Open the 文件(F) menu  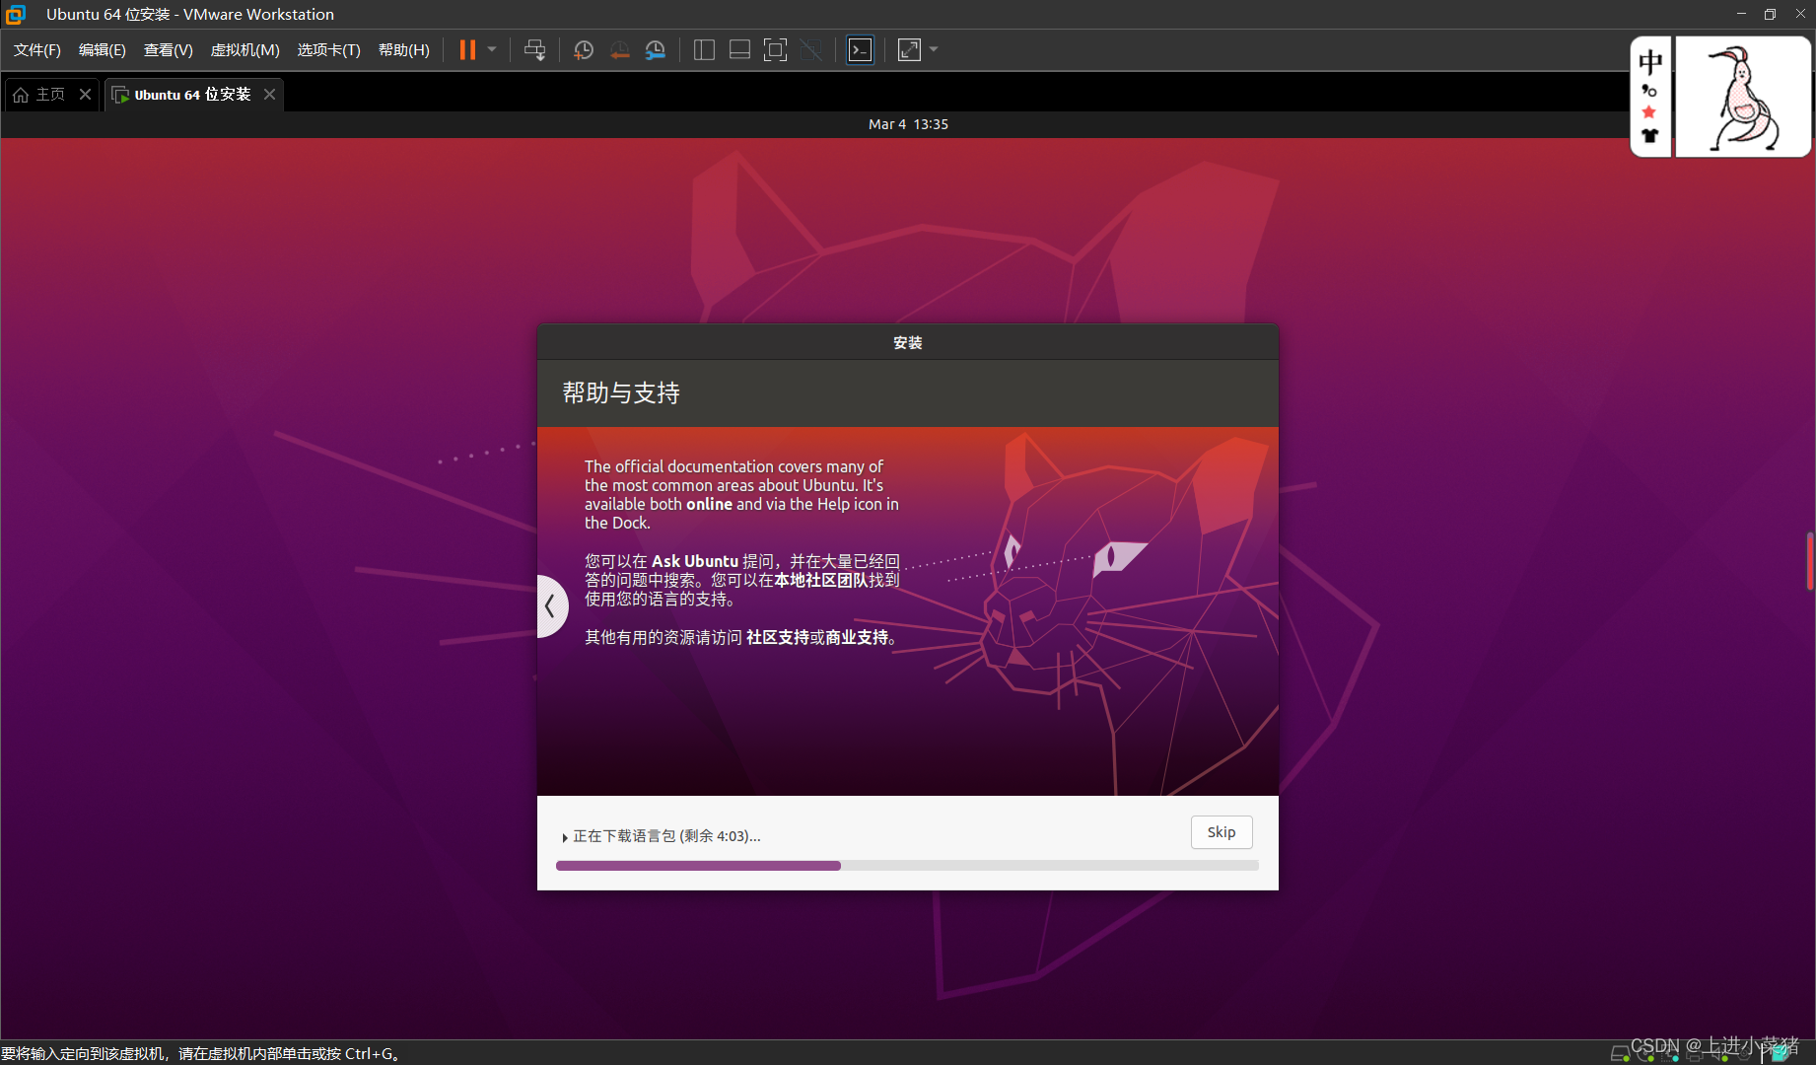36,50
